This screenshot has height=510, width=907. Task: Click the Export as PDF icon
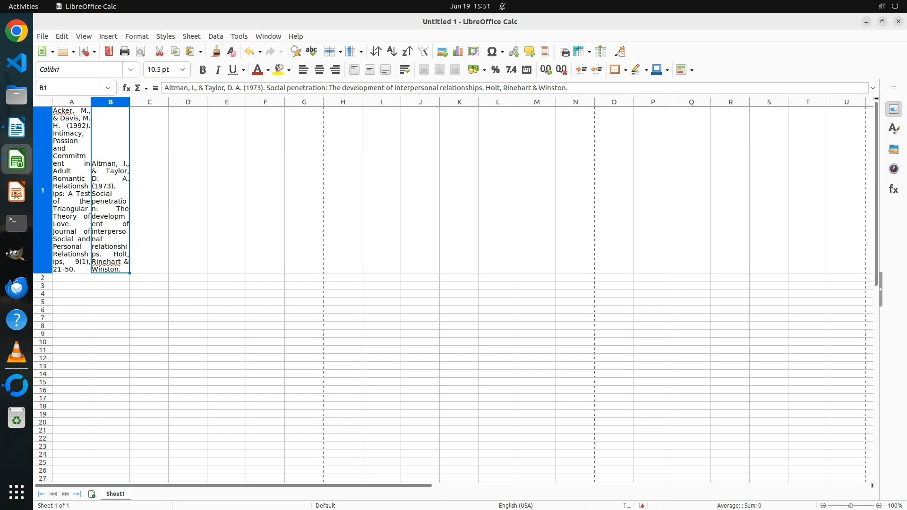(109, 51)
